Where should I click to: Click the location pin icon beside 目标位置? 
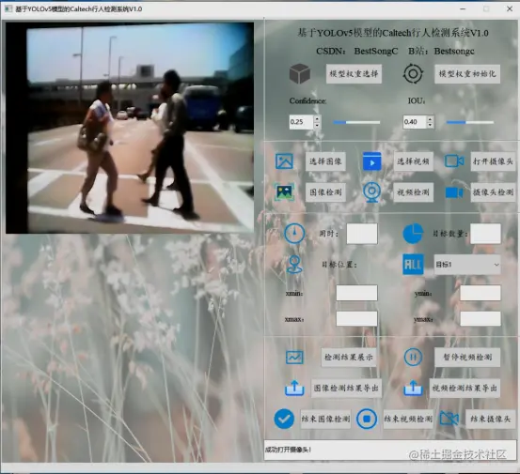tap(294, 265)
